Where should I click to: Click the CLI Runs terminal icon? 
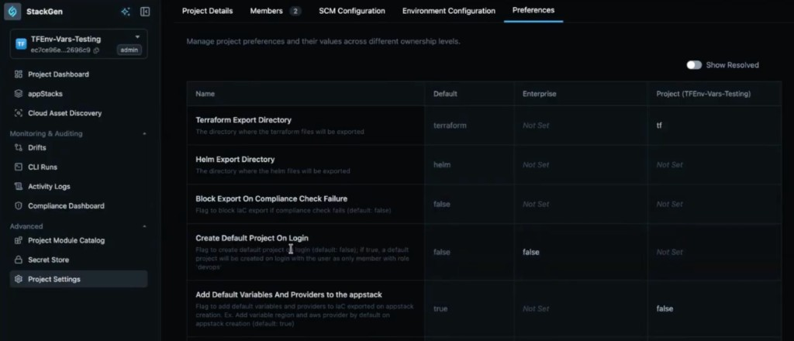[x=19, y=167]
